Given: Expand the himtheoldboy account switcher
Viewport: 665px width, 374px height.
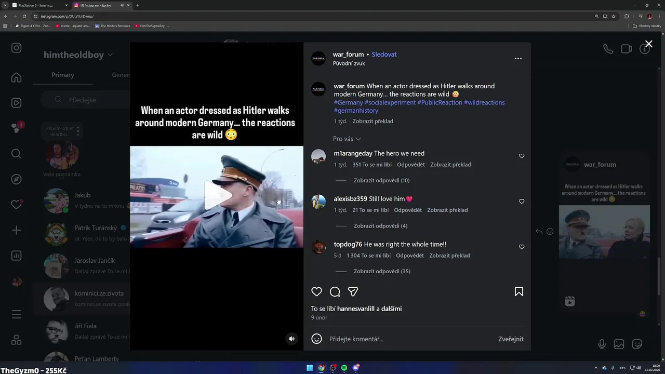Looking at the screenshot, I should click(x=78, y=55).
